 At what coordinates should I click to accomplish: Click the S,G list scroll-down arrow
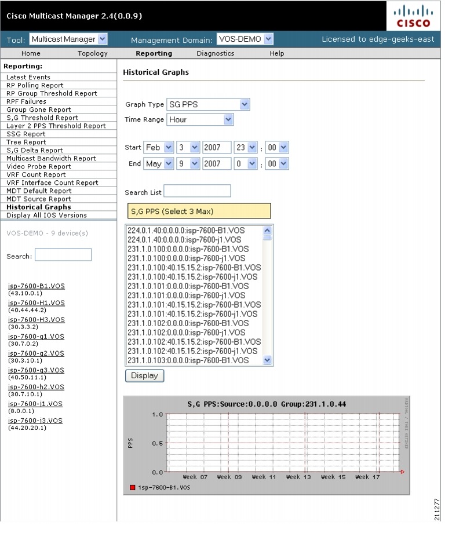267,360
